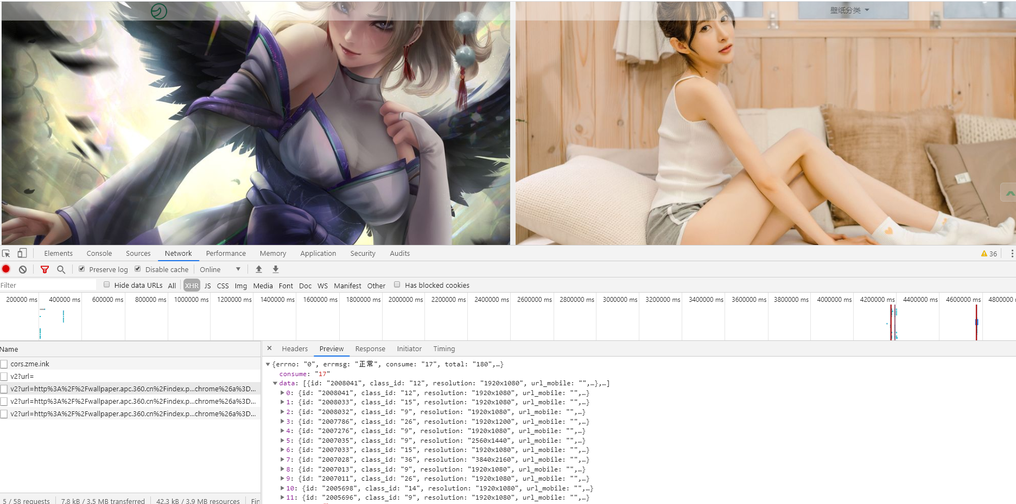The height and width of the screenshot is (504, 1016).
Task: Open the Performance tab
Action: [226, 254]
